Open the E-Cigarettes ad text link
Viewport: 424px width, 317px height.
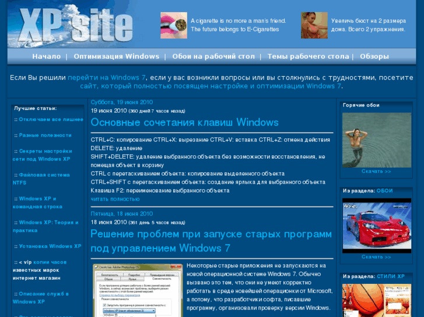[238, 25]
